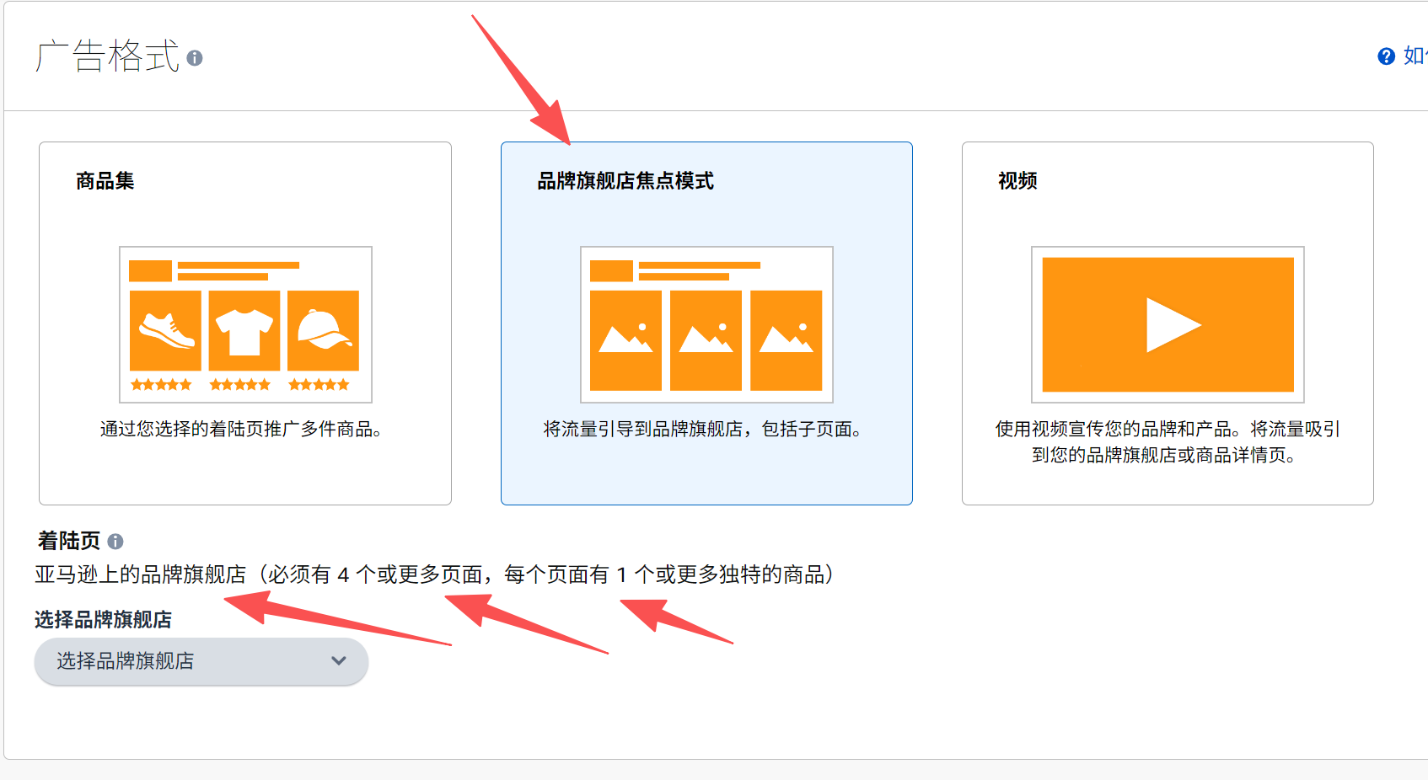The image size is (1428, 780).
Task: Click the info icon beside 广告格式 heading
Action: click(195, 58)
